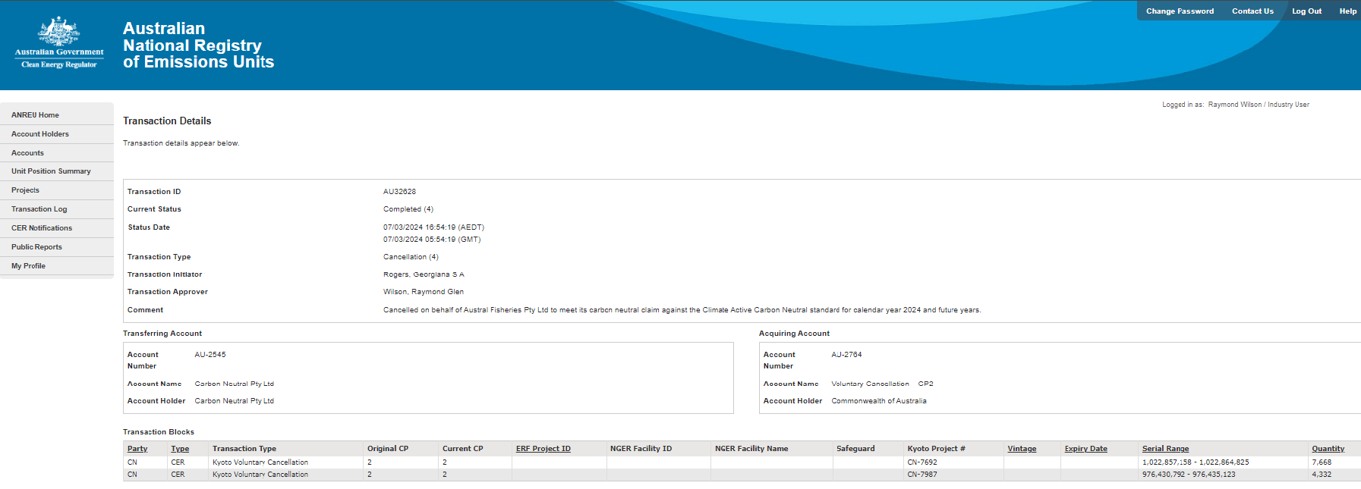This screenshot has width=1361, height=489.
Task: Sort table by Party column
Action: point(137,449)
